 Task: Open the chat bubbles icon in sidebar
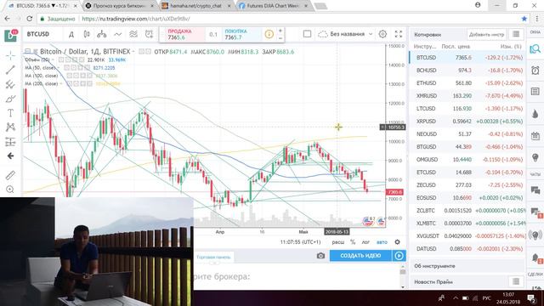535,190
